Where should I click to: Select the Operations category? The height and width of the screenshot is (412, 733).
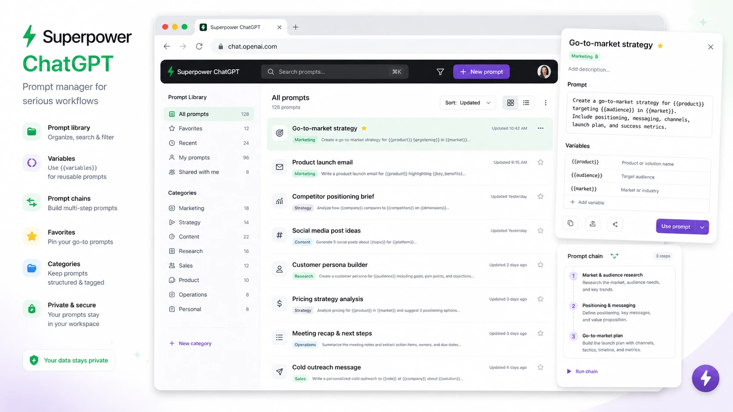pos(209,295)
